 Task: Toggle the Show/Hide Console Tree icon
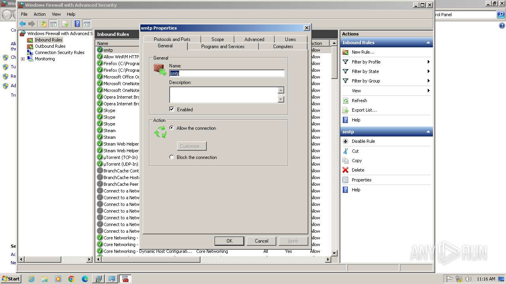click(53, 24)
